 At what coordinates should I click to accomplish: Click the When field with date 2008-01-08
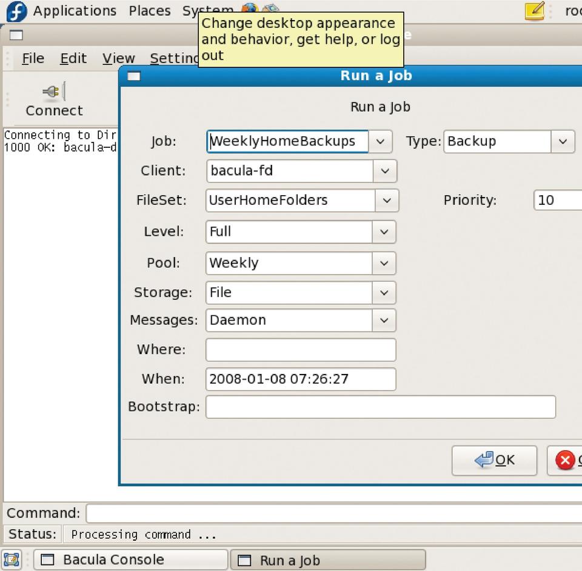point(301,379)
